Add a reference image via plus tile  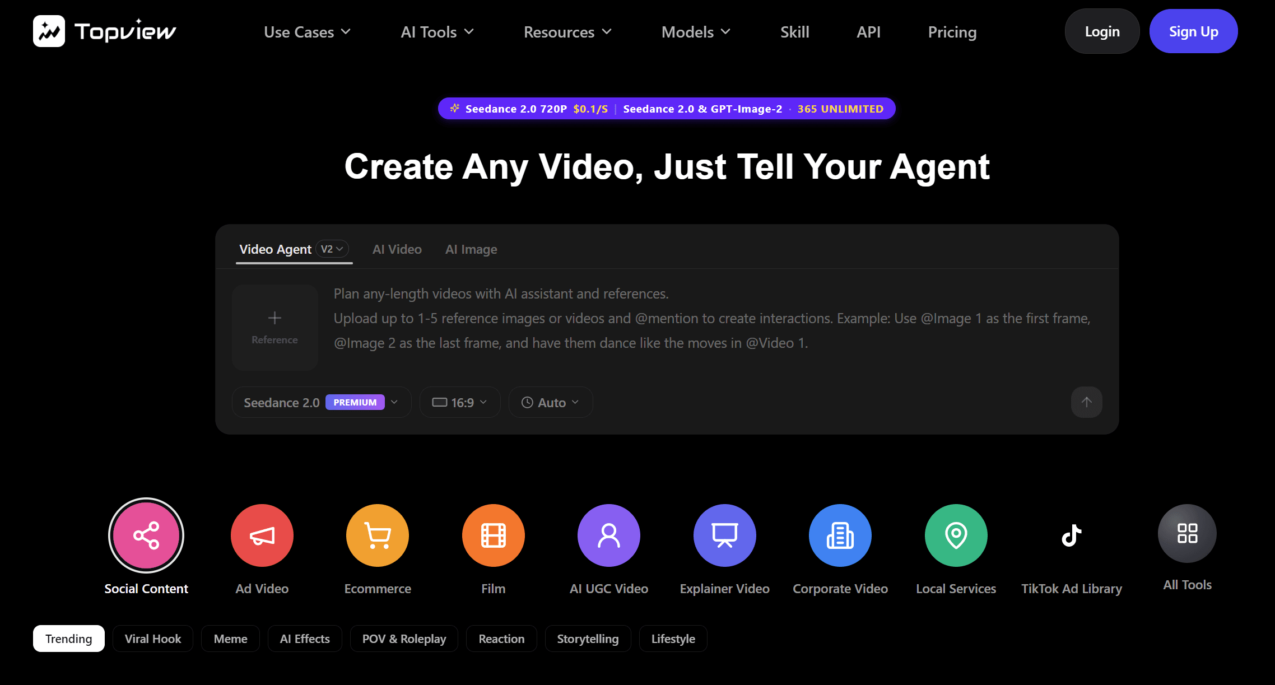(275, 328)
